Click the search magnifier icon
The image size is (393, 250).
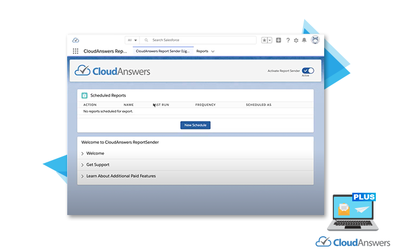tap(146, 40)
